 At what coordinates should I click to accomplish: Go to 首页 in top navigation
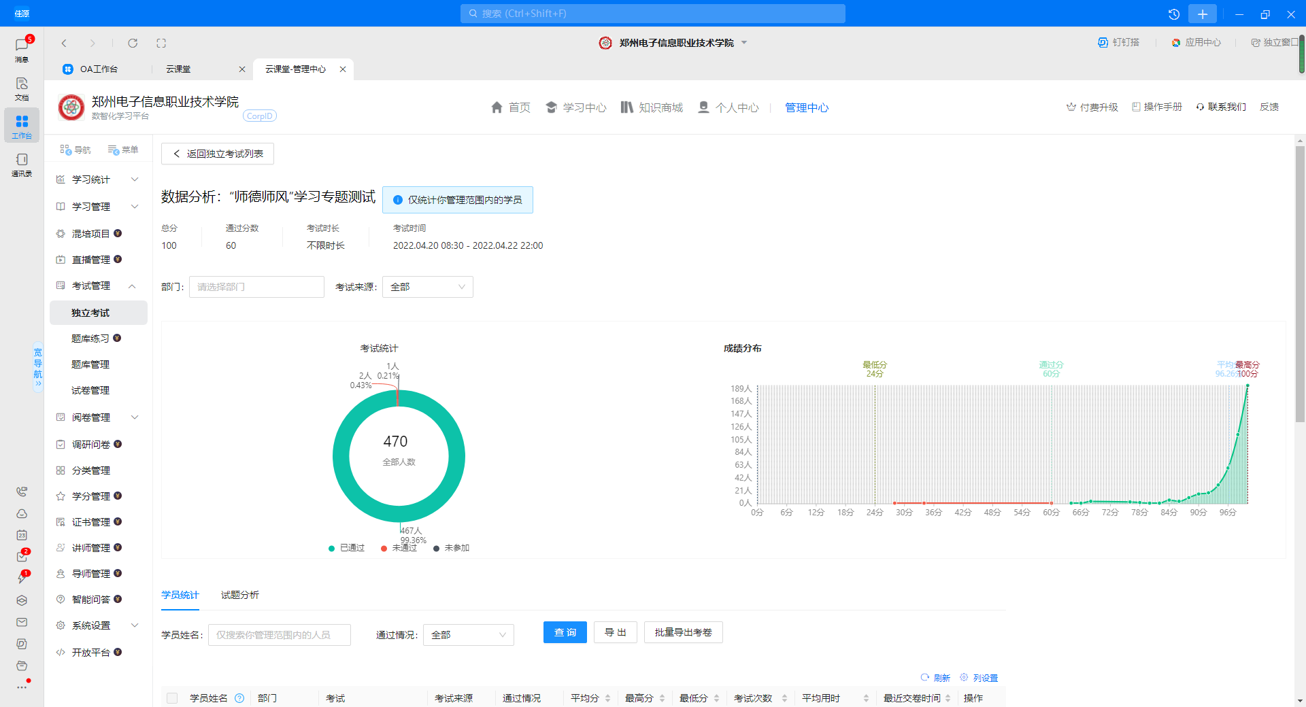click(511, 107)
